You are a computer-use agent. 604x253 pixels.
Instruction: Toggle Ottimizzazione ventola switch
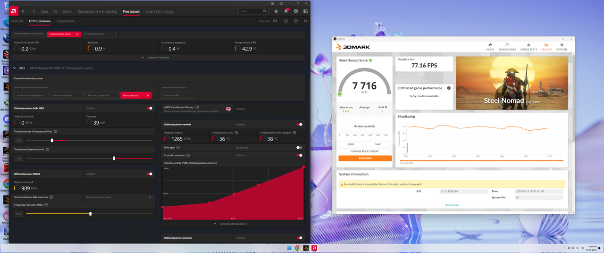click(299, 124)
